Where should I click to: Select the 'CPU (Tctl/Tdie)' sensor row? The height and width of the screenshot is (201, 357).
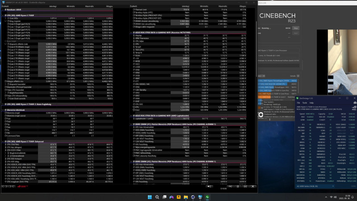point(58,144)
